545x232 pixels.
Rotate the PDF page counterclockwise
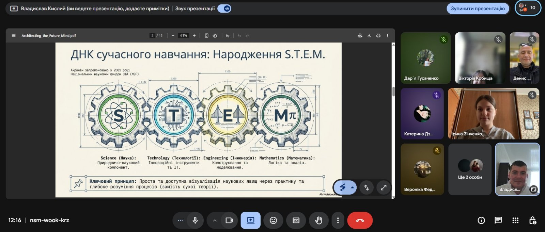point(215,36)
